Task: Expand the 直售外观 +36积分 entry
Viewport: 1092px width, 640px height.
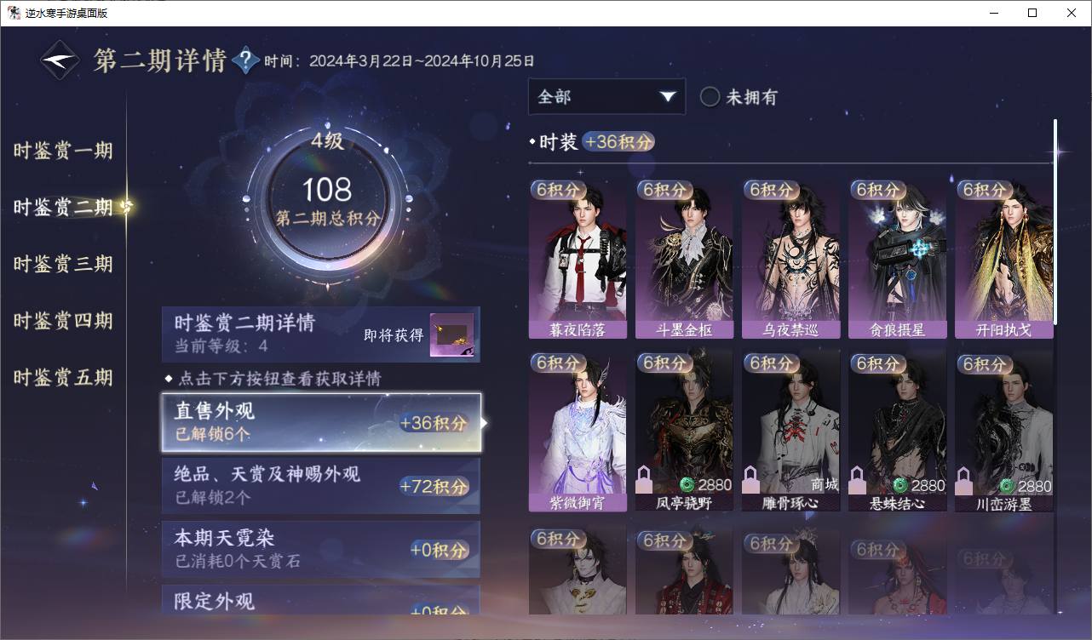Action: (x=321, y=422)
